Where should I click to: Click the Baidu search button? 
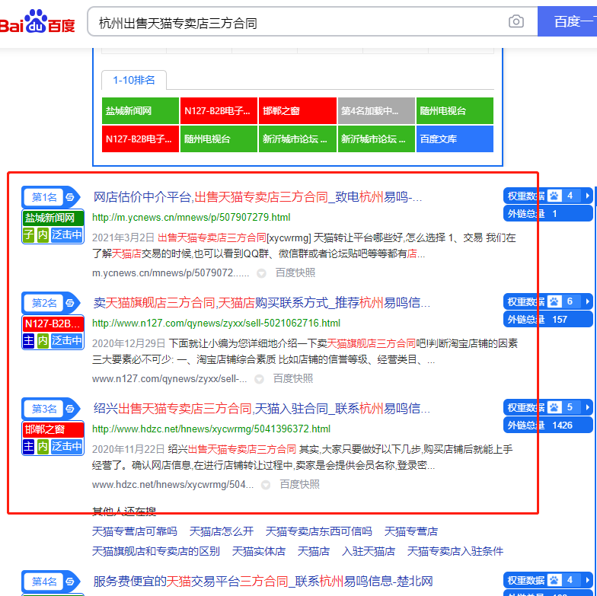(x=567, y=21)
